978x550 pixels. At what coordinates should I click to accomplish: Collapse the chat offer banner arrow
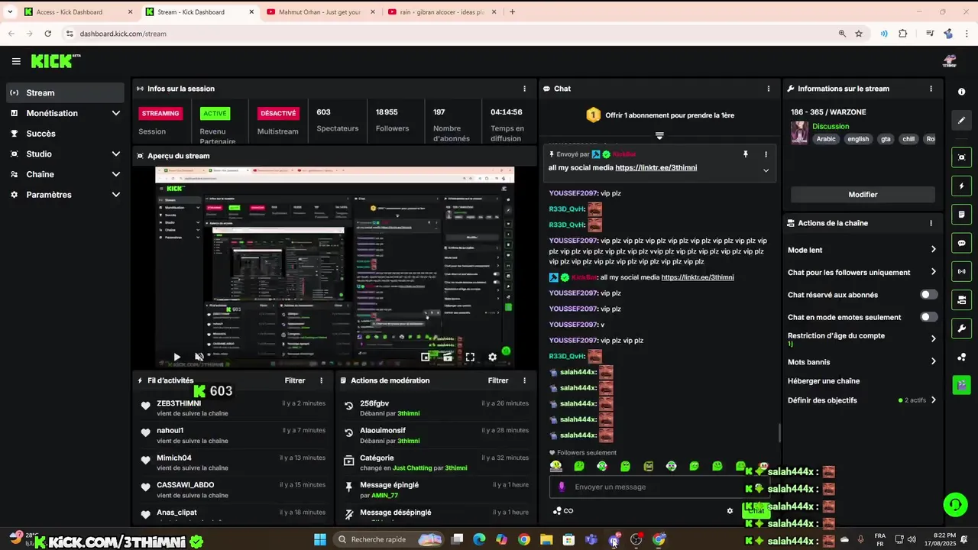659,136
